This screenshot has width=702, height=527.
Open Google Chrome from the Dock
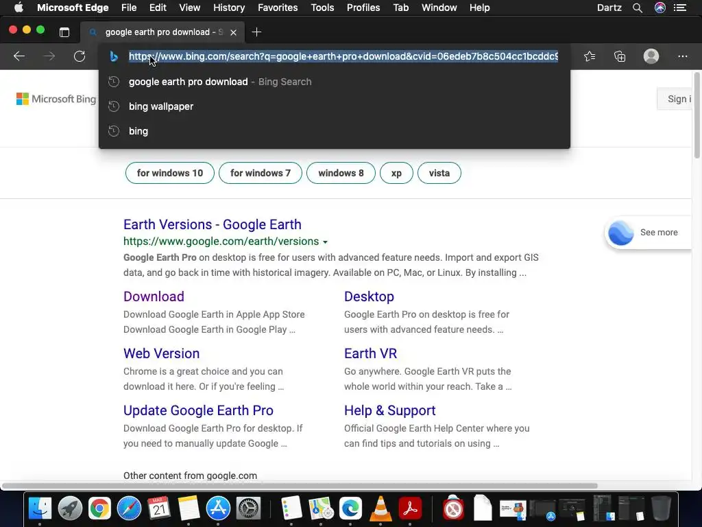pyautogui.click(x=99, y=508)
